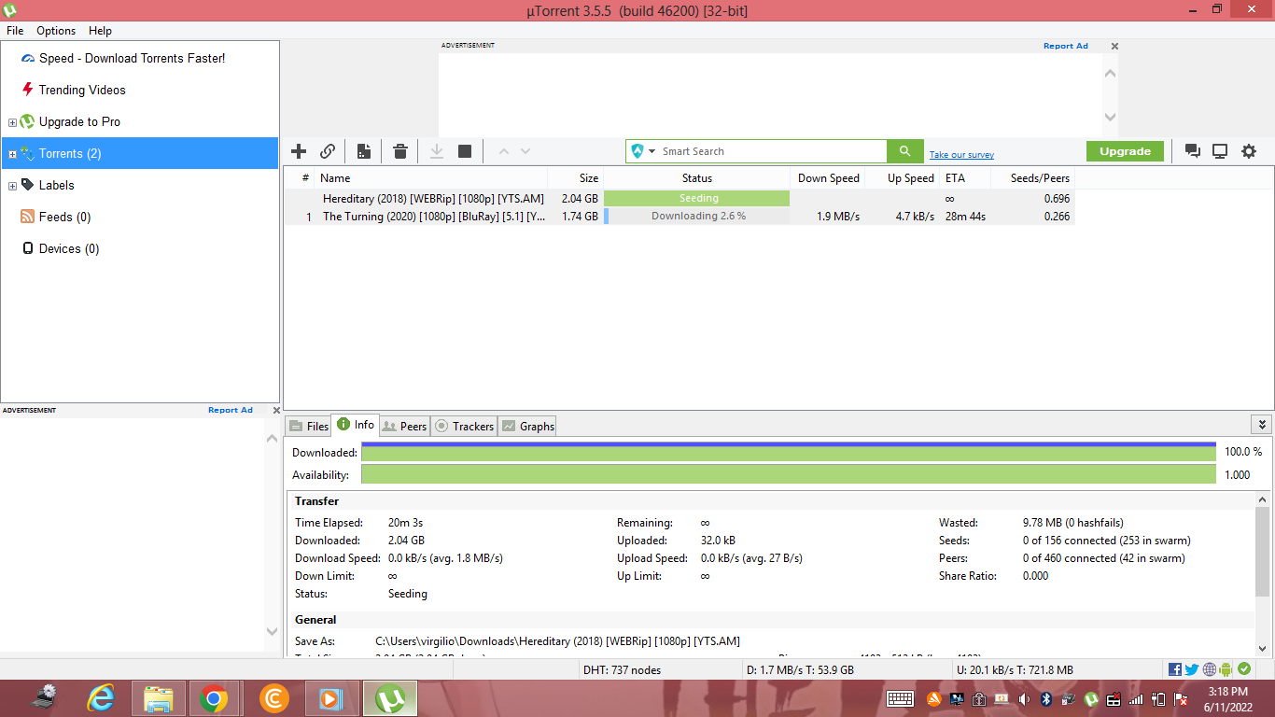Click Add Torrent from URL link icon
1275x717 pixels.
(x=328, y=151)
